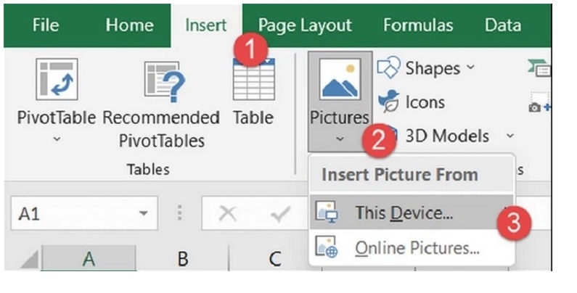Screen dimensions: 577x293
Task: Go to the Home tab
Action: (x=129, y=25)
